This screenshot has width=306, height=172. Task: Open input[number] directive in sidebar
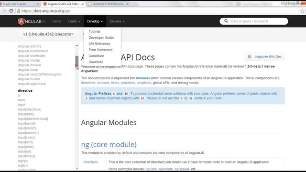pos(28,133)
